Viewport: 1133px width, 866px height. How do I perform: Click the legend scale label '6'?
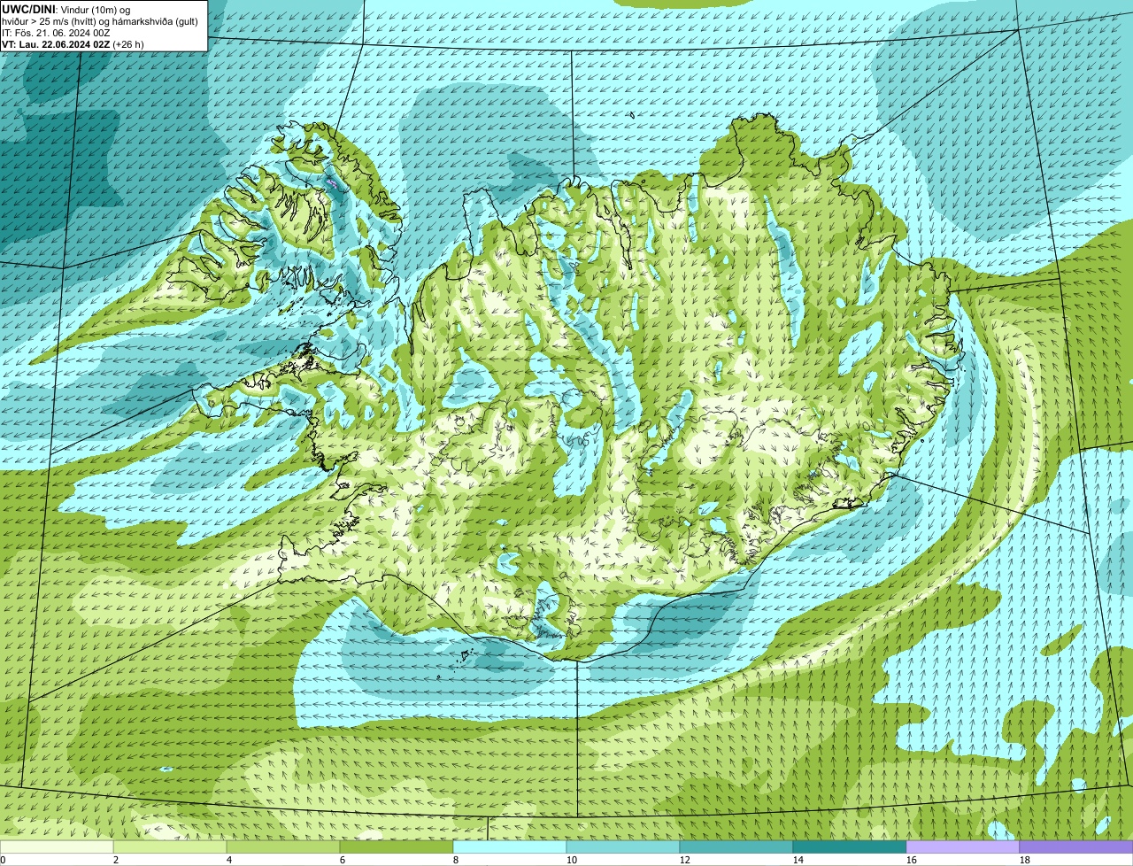343,860
